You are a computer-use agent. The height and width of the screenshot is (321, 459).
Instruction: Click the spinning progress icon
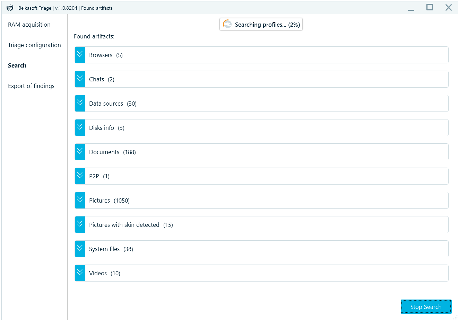pos(227,24)
